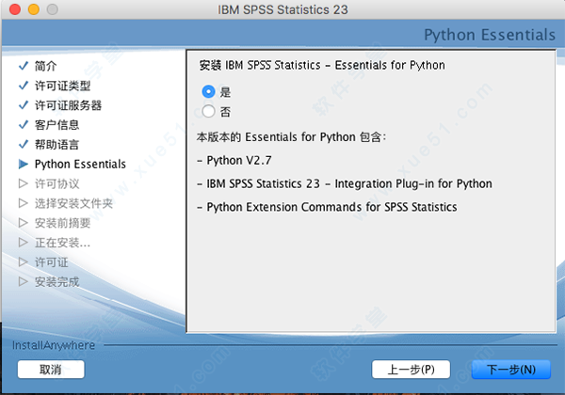
Task: Select the 安装完成 step label
Action: (x=56, y=282)
